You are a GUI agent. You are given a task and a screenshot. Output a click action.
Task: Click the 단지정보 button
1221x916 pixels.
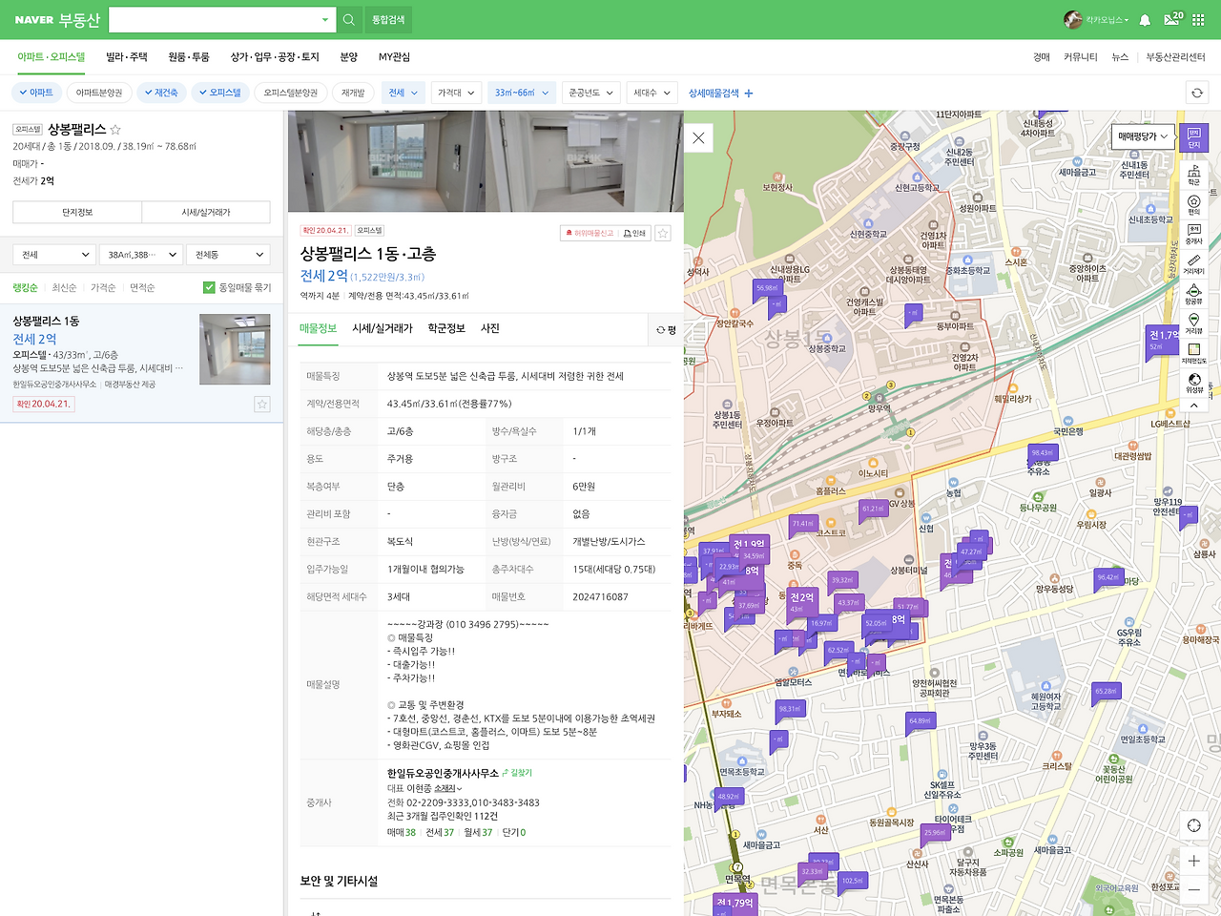click(77, 213)
